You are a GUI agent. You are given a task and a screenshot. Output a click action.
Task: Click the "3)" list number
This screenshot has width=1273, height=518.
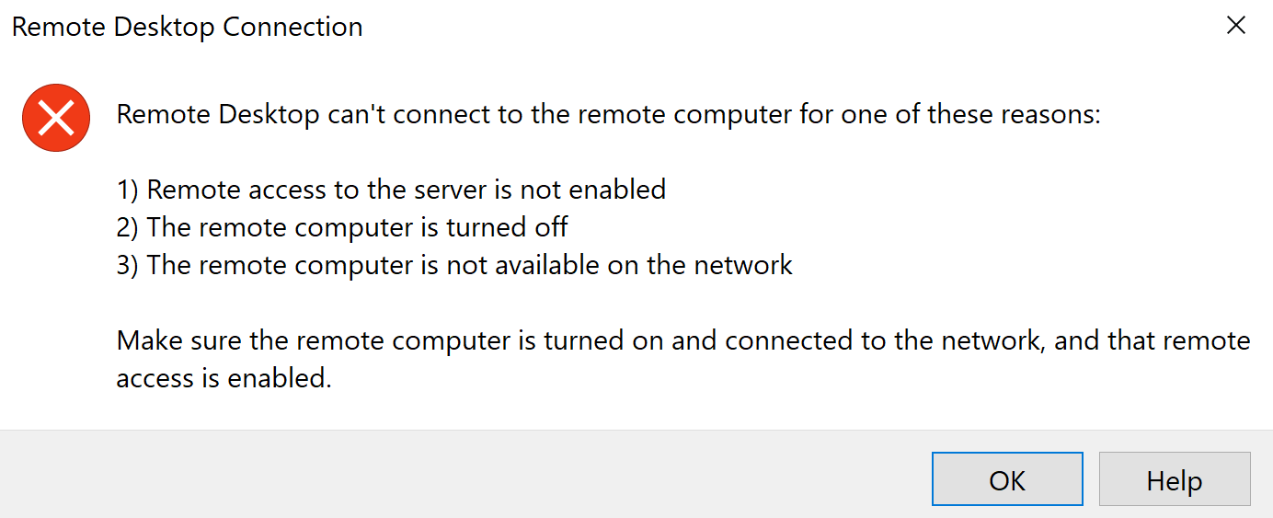click(129, 266)
